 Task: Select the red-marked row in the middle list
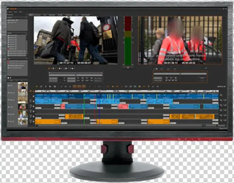[17, 49]
